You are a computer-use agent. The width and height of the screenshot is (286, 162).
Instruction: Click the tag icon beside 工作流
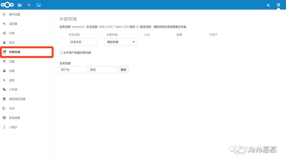tap(4, 90)
